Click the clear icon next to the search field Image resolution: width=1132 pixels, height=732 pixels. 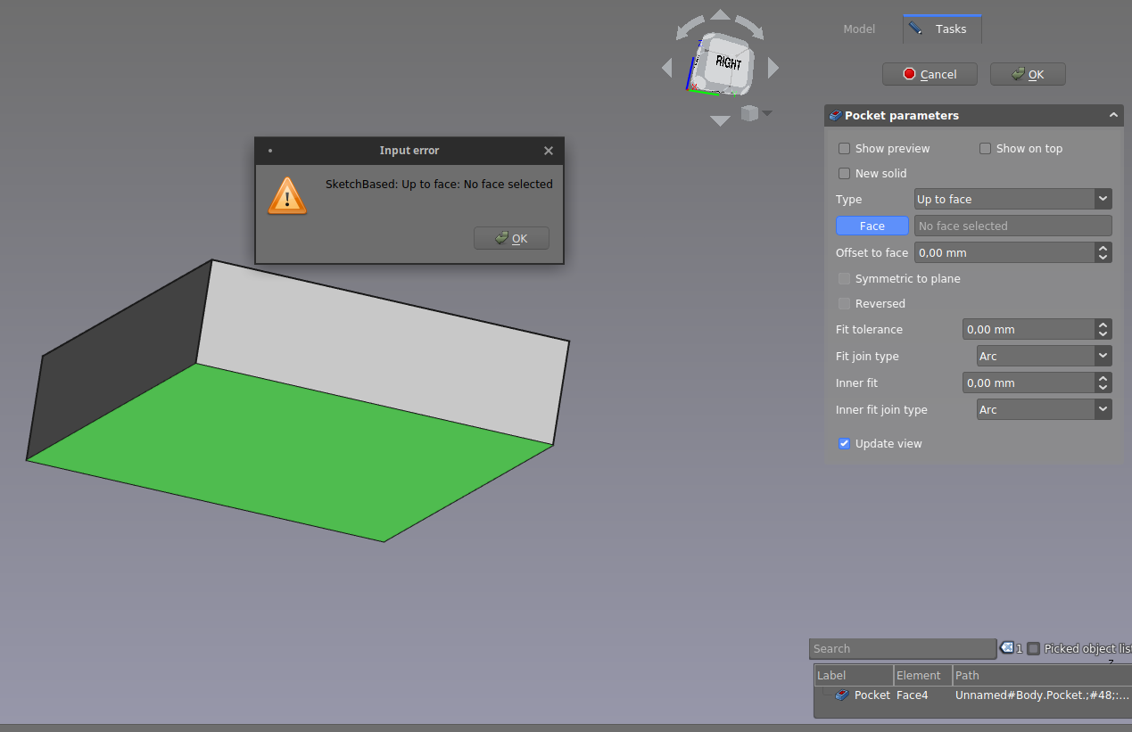(x=1006, y=648)
